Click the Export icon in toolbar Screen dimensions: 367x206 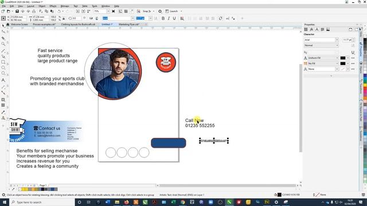click(x=83, y=11)
